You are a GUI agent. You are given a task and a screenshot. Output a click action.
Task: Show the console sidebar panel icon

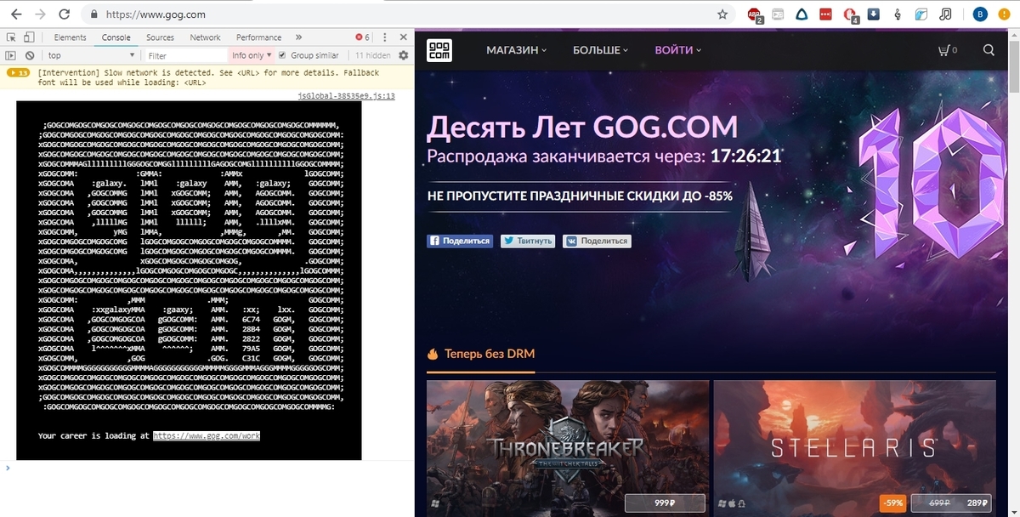tap(11, 55)
